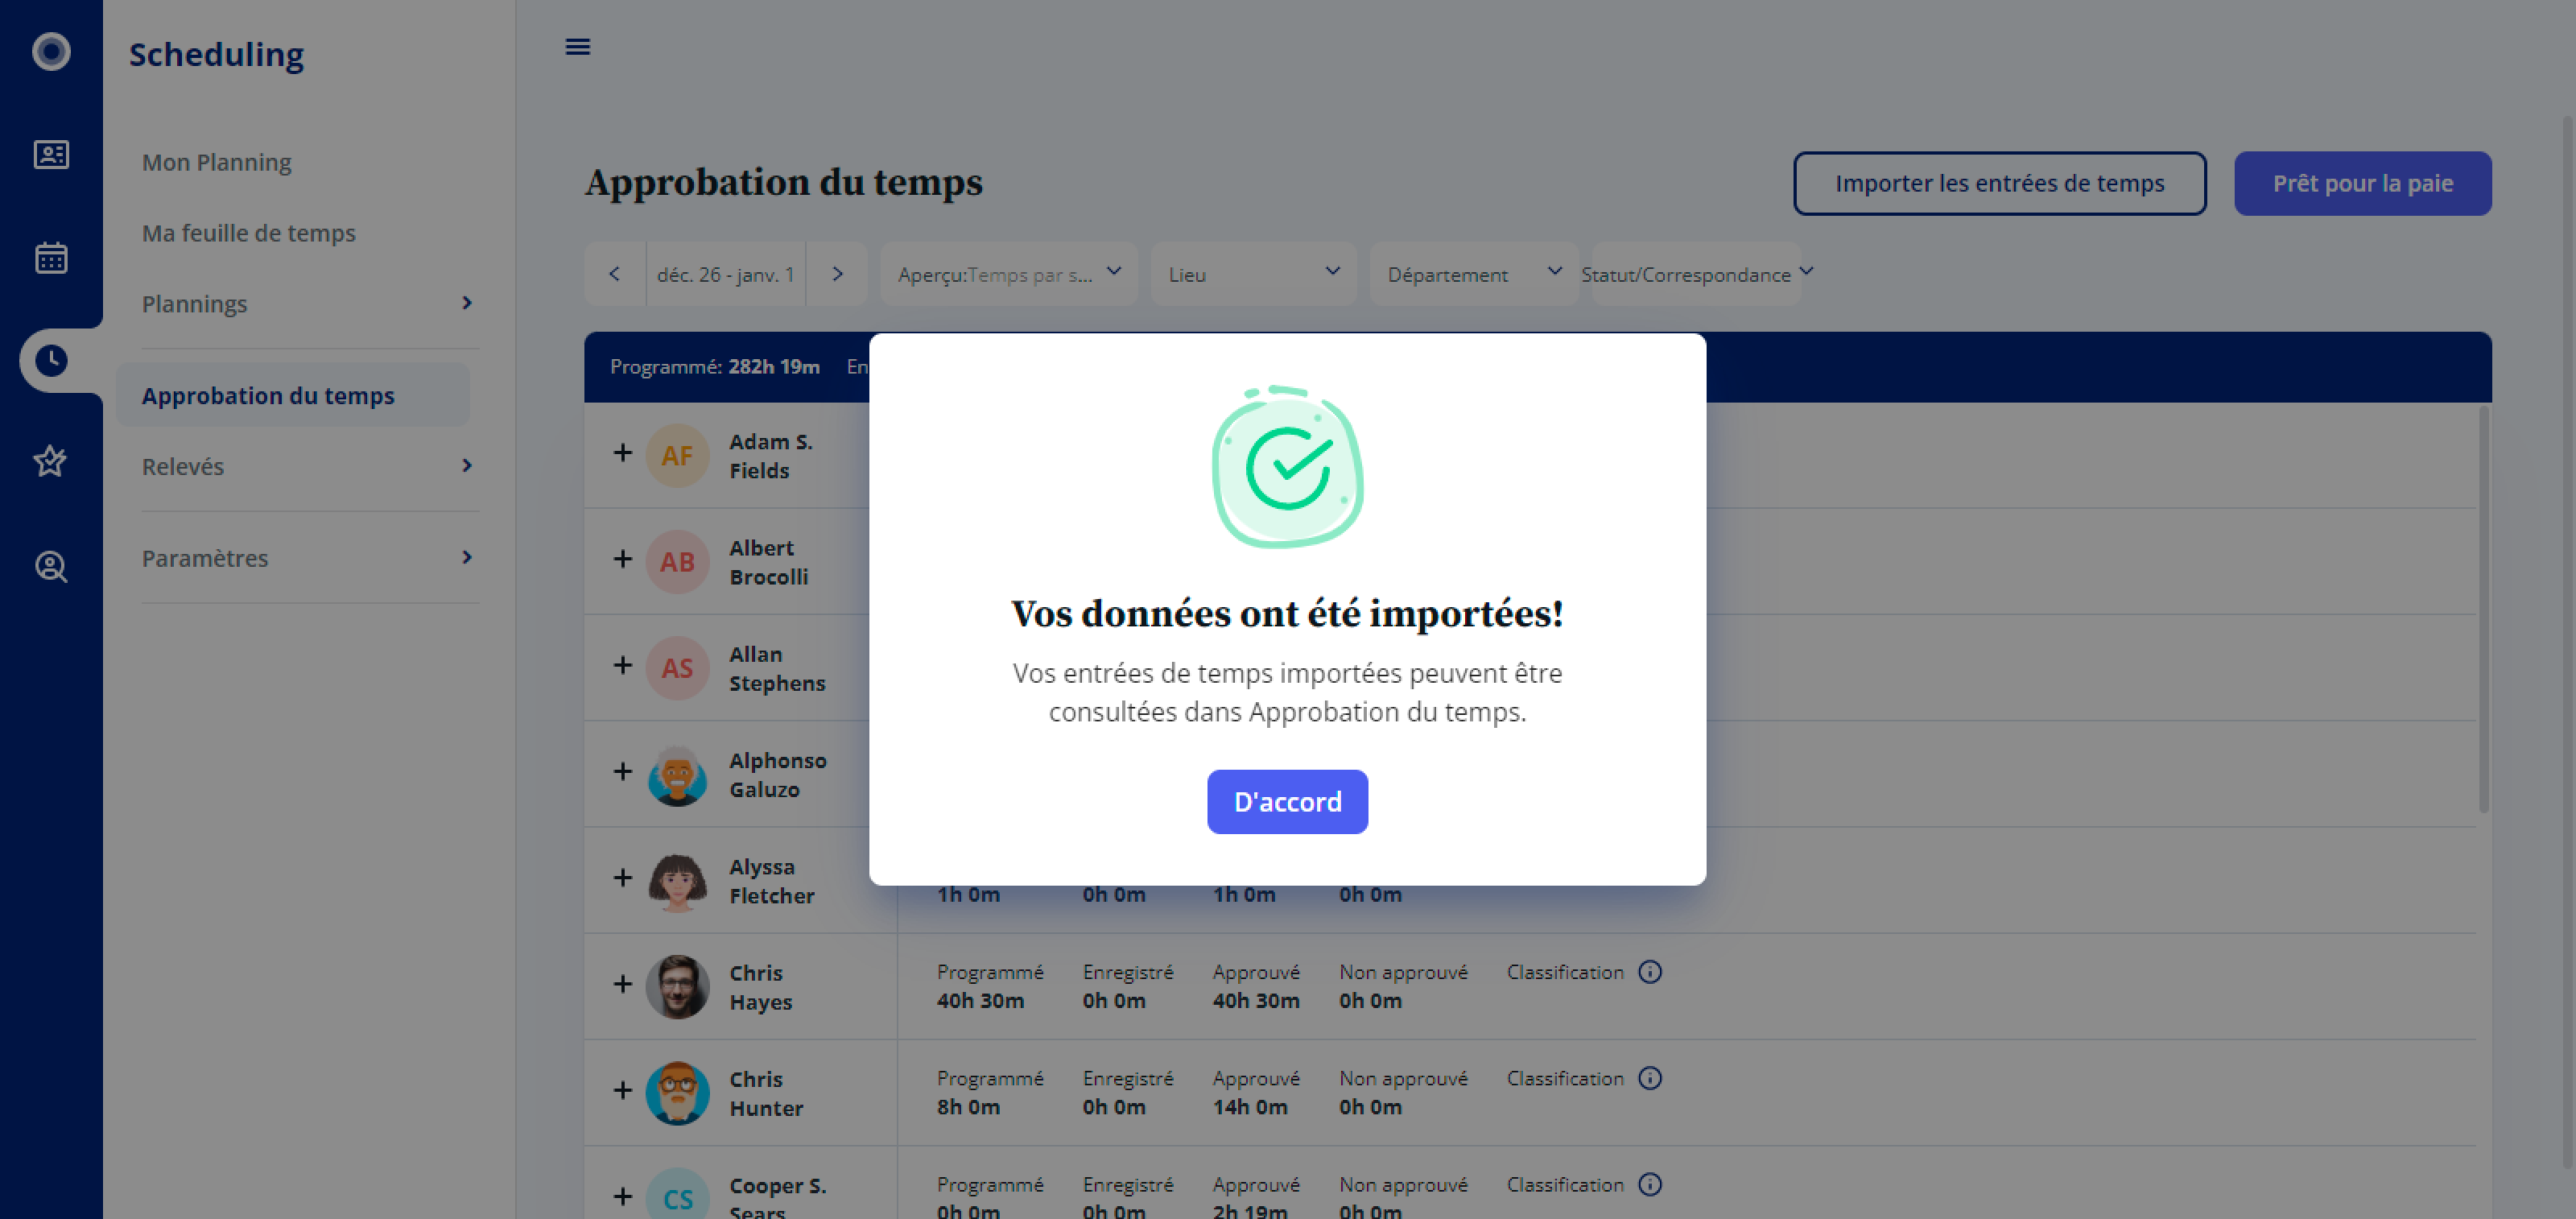This screenshot has height=1219, width=2576.
Task: Click Importer les entrées de temps button
Action: point(2000,183)
